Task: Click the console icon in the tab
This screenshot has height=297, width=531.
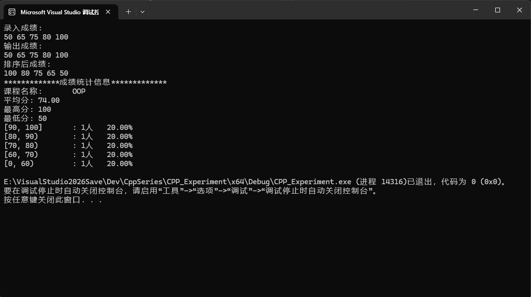Action: click(12, 12)
